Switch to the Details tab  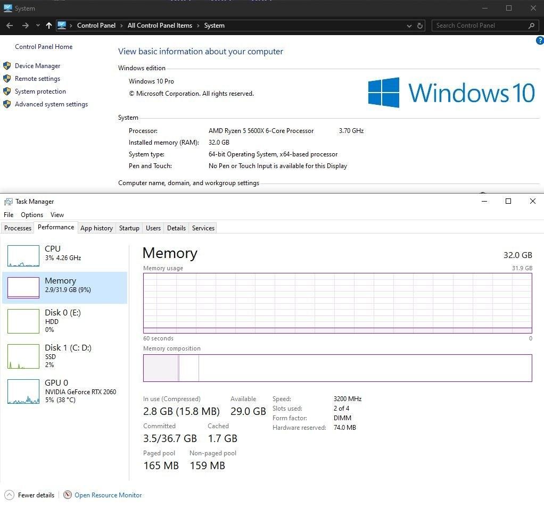click(176, 228)
